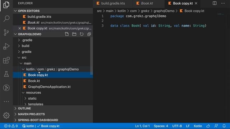Open the Explorer view in activity bar
The height and width of the screenshot is (129, 230).
[6, 5]
